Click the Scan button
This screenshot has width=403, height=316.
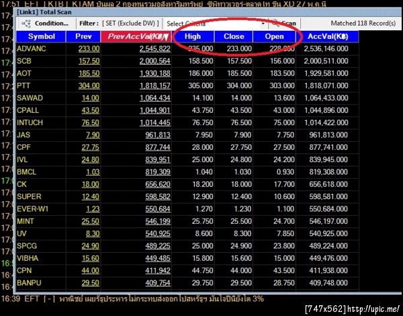click(283, 24)
